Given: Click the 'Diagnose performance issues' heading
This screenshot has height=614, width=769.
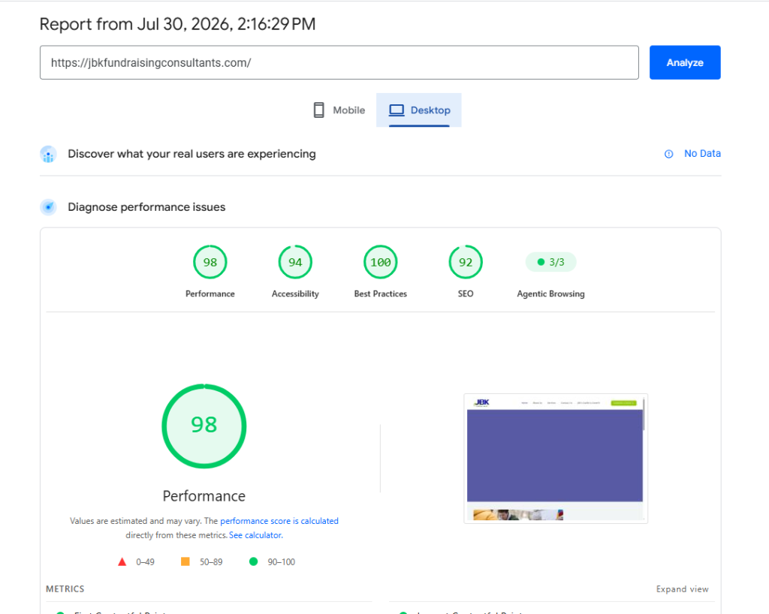Looking at the screenshot, I should (x=146, y=206).
